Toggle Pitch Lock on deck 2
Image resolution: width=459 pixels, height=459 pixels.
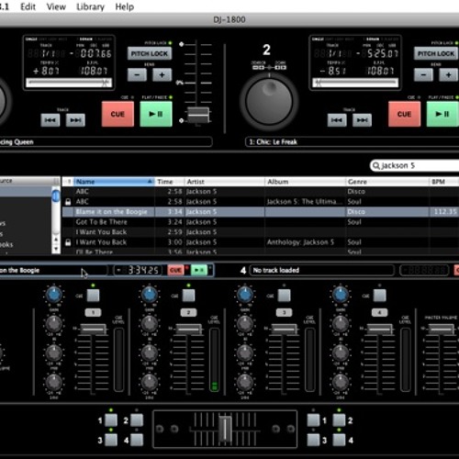click(x=436, y=54)
